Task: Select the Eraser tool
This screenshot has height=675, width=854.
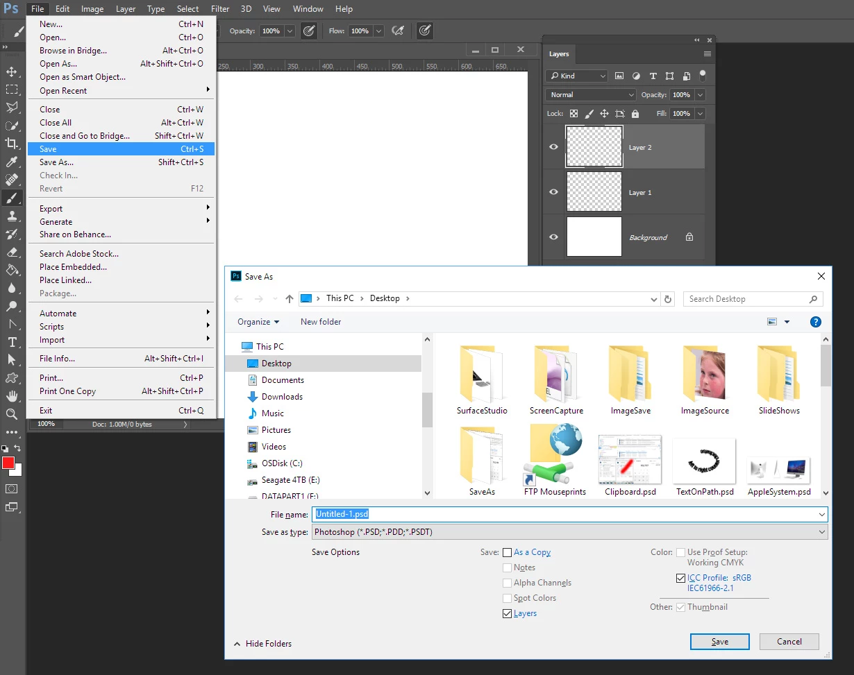Action: 12,252
